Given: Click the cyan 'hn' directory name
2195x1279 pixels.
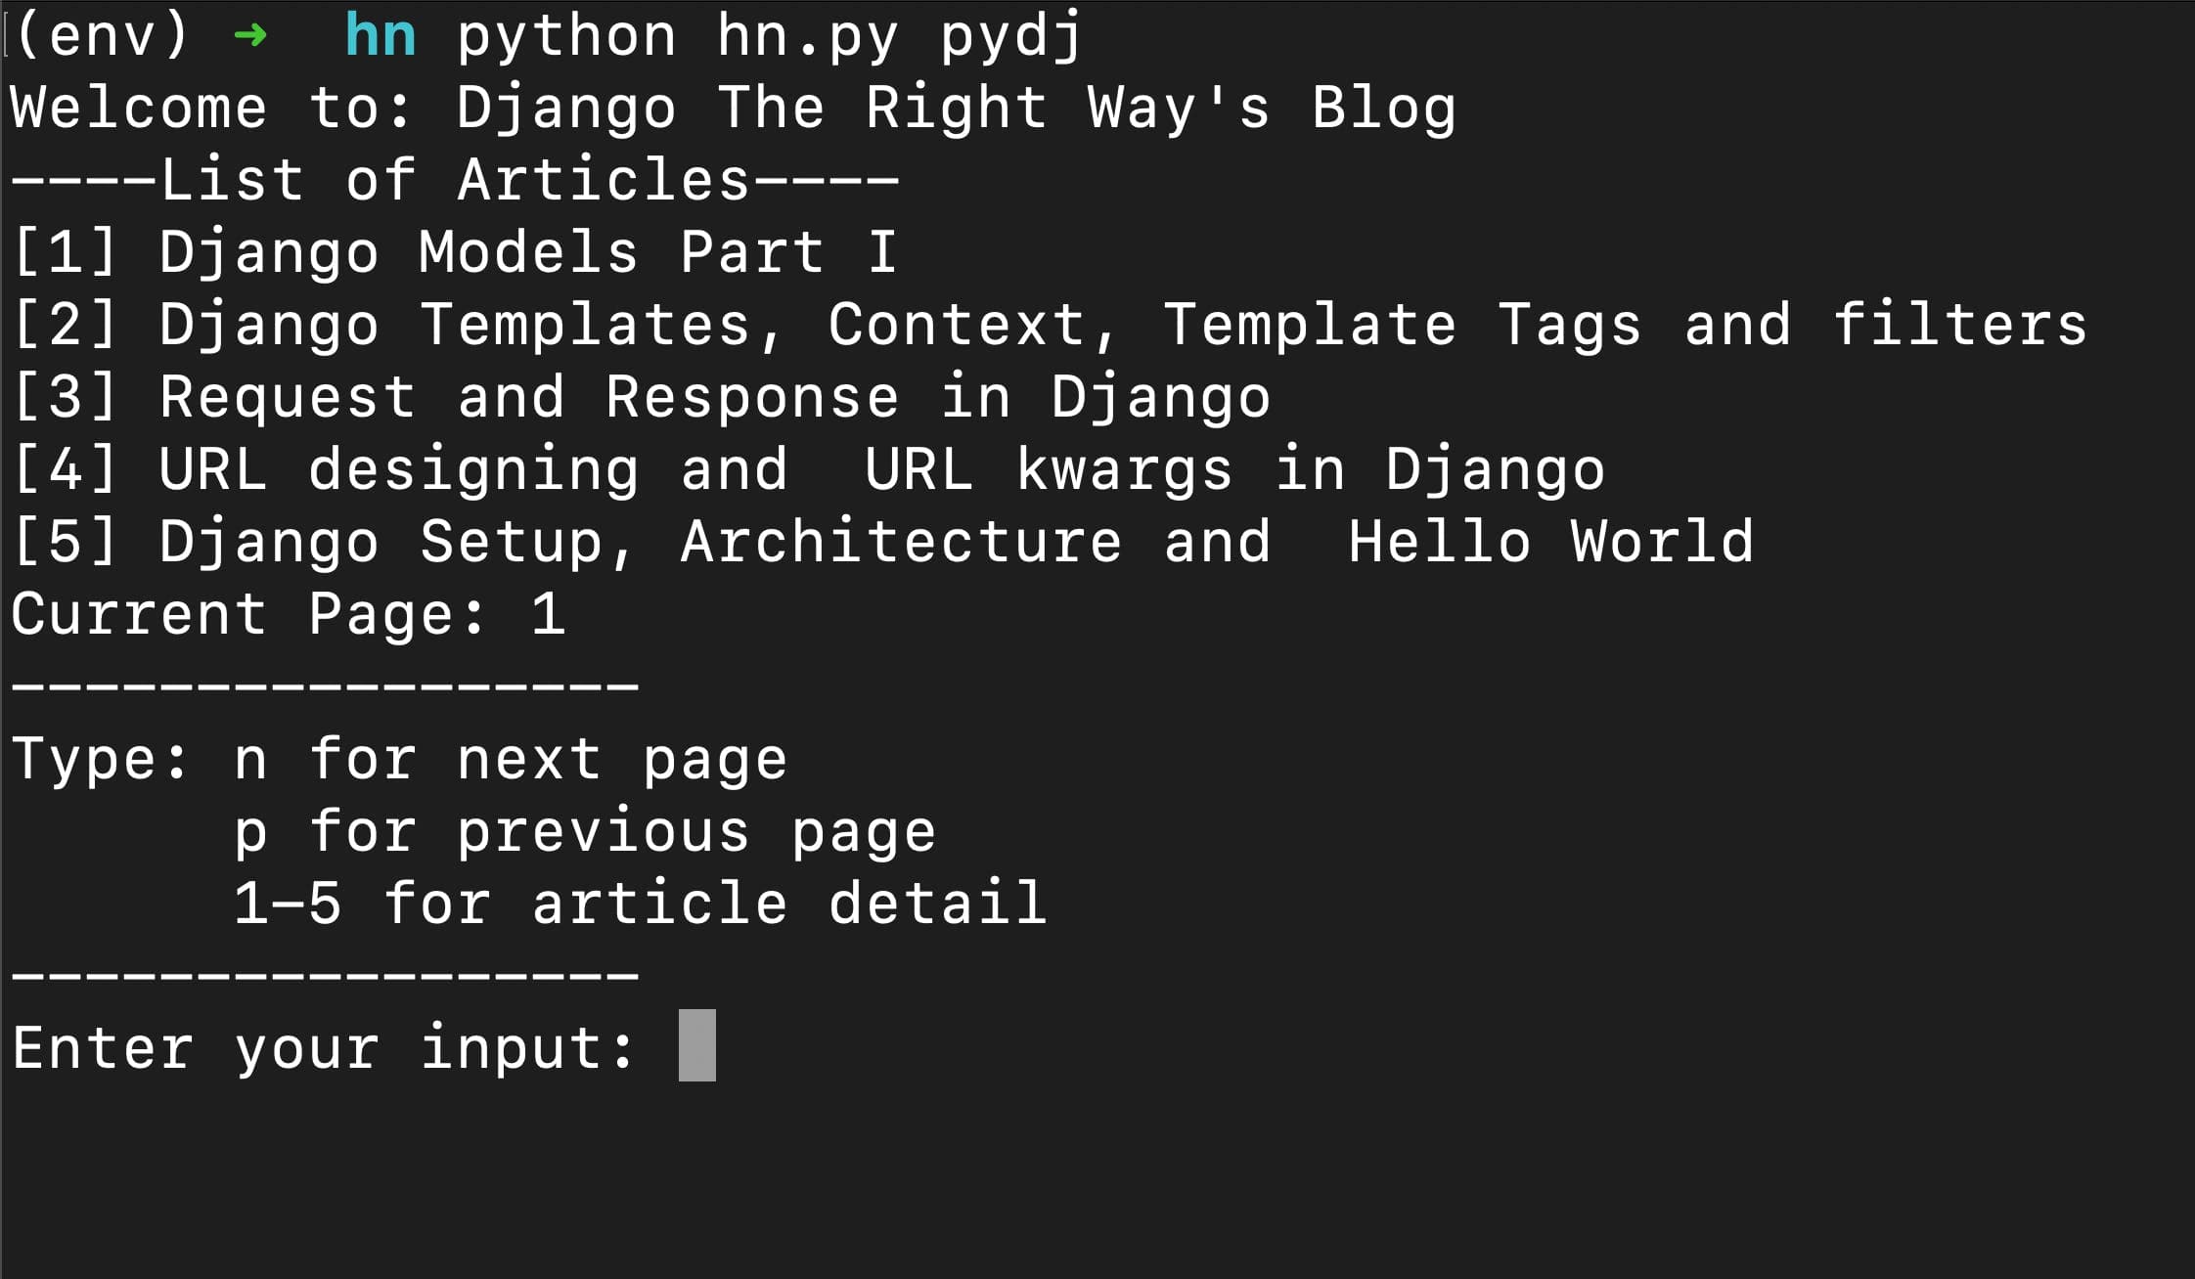Looking at the screenshot, I should pos(380,36).
